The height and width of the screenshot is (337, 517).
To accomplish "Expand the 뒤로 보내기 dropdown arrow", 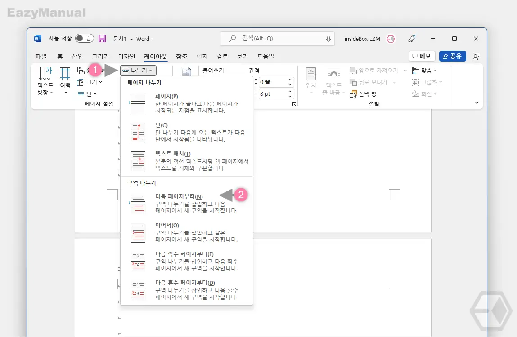I will (394, 82).
